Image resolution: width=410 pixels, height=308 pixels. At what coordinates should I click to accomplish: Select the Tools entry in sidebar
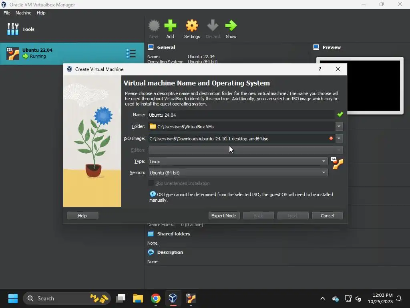[x=72, y=29]
